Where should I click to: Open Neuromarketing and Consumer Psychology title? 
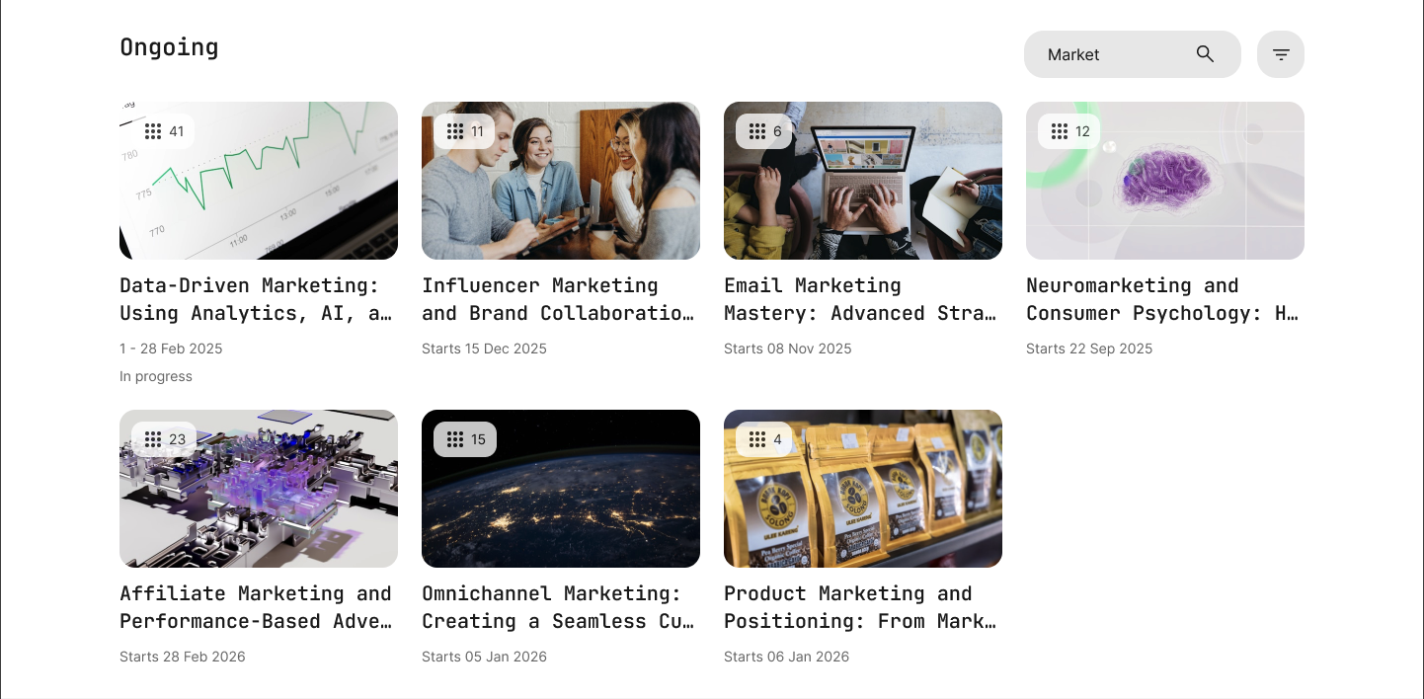(1164, 299)
